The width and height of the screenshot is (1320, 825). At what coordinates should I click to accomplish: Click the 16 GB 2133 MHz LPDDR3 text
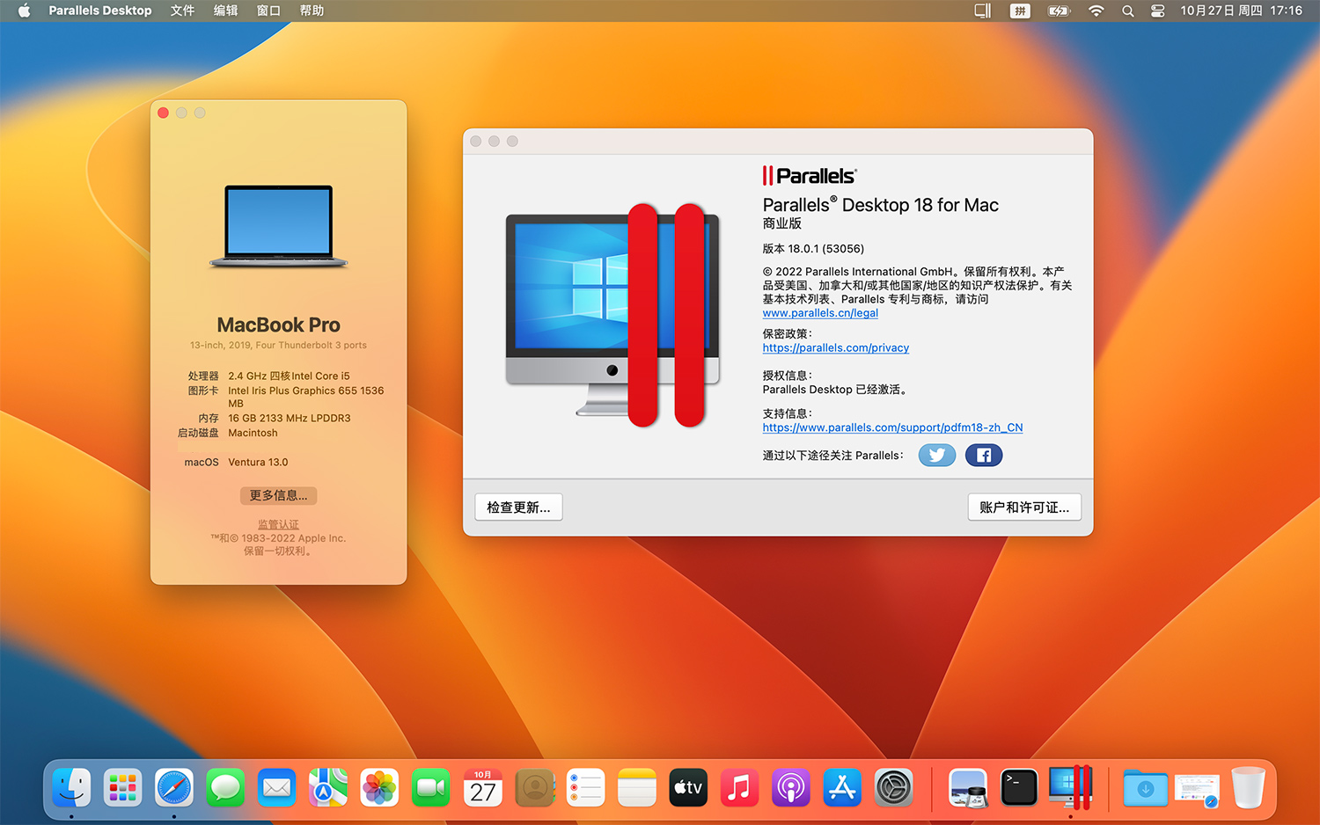tap(290, 418)
